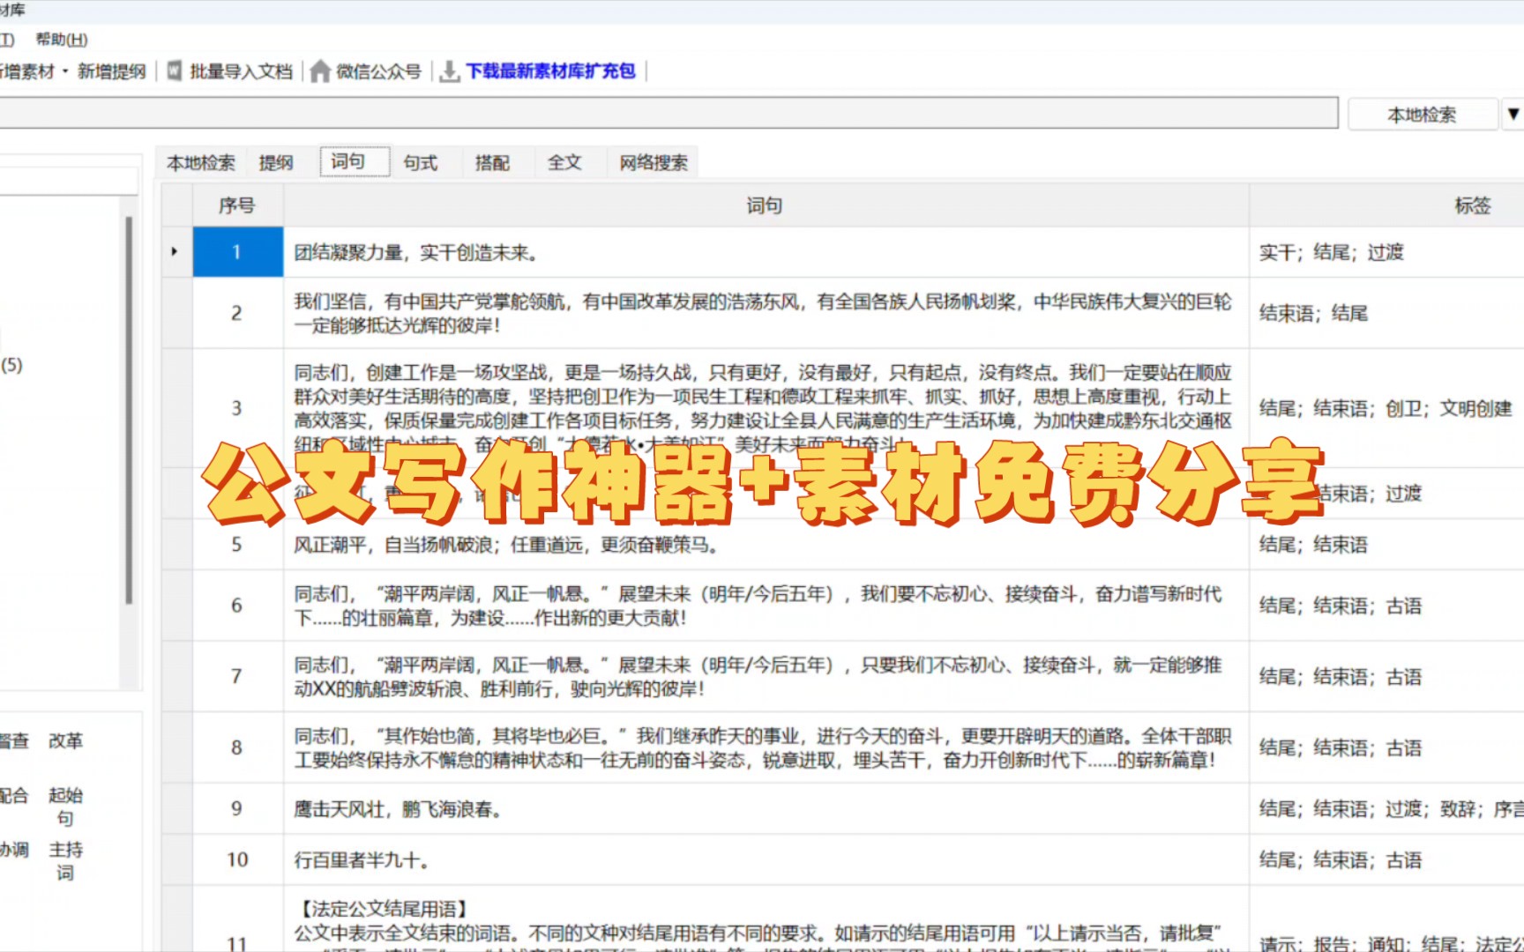Viewport: 1524px width, 952px height.
Task: Switch to the 提纲 tab
Action: click(276, 162)
